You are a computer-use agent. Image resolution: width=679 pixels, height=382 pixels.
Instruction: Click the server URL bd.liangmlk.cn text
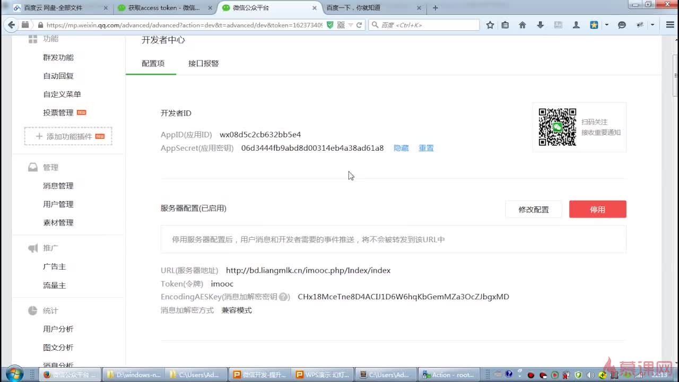[308, 271]
